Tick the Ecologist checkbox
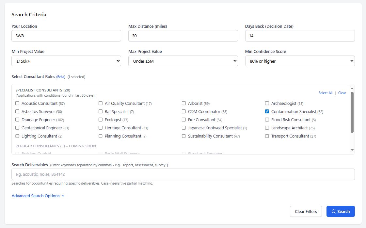Screen dimensions: 366x228 tap(101, 120)
